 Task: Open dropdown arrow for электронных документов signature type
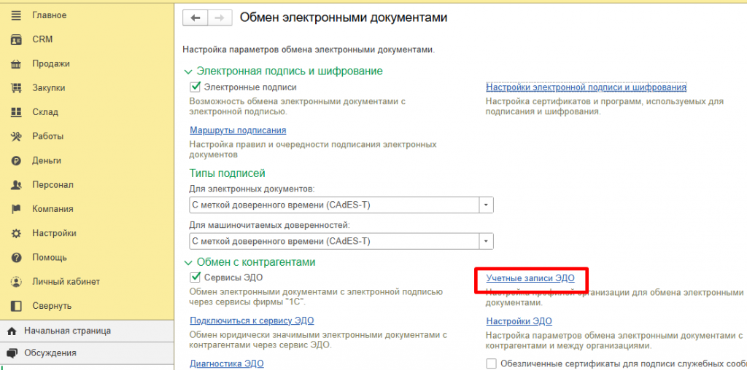[486, 205]
